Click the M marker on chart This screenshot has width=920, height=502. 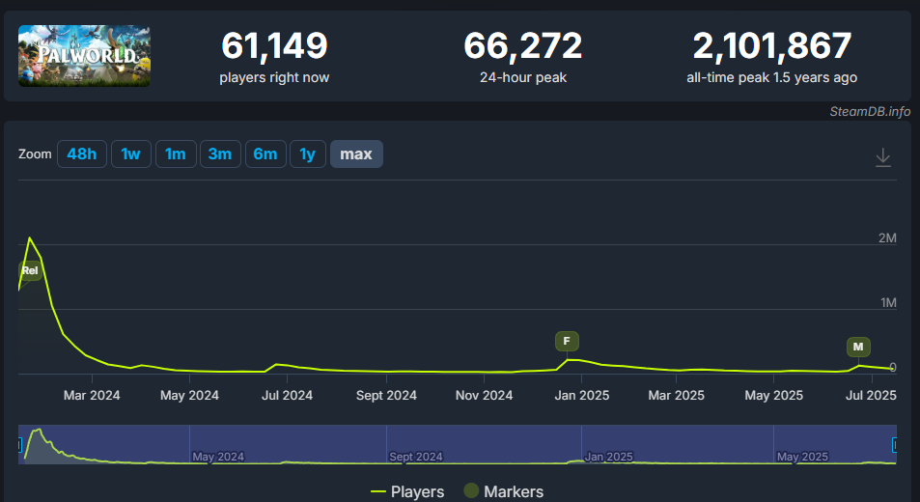tap(858, 347)
